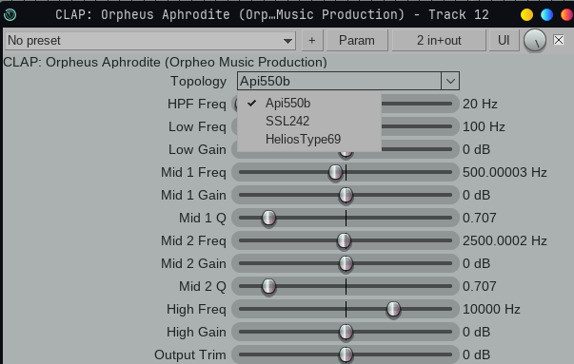Click the Mid 2 Freq value 2500.0002 Hz
The image size is (574, 364).
(x=505, y=240)
